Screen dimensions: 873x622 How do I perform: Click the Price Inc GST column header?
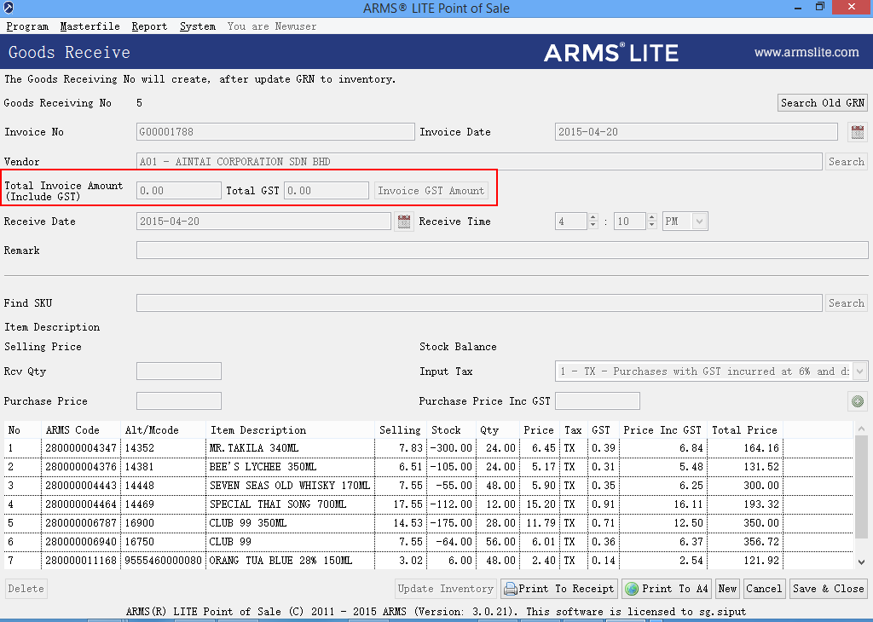click(662, 430)
